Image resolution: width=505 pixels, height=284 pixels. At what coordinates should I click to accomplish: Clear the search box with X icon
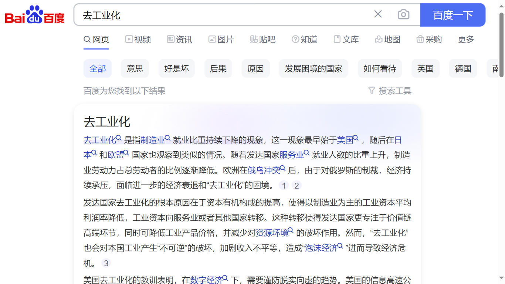coord(378,14)
